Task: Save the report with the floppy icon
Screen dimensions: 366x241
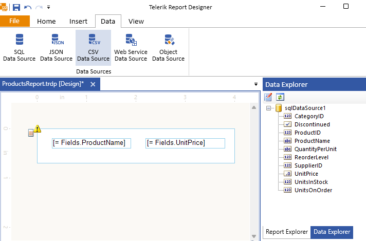Action: (x=16, y=7)
